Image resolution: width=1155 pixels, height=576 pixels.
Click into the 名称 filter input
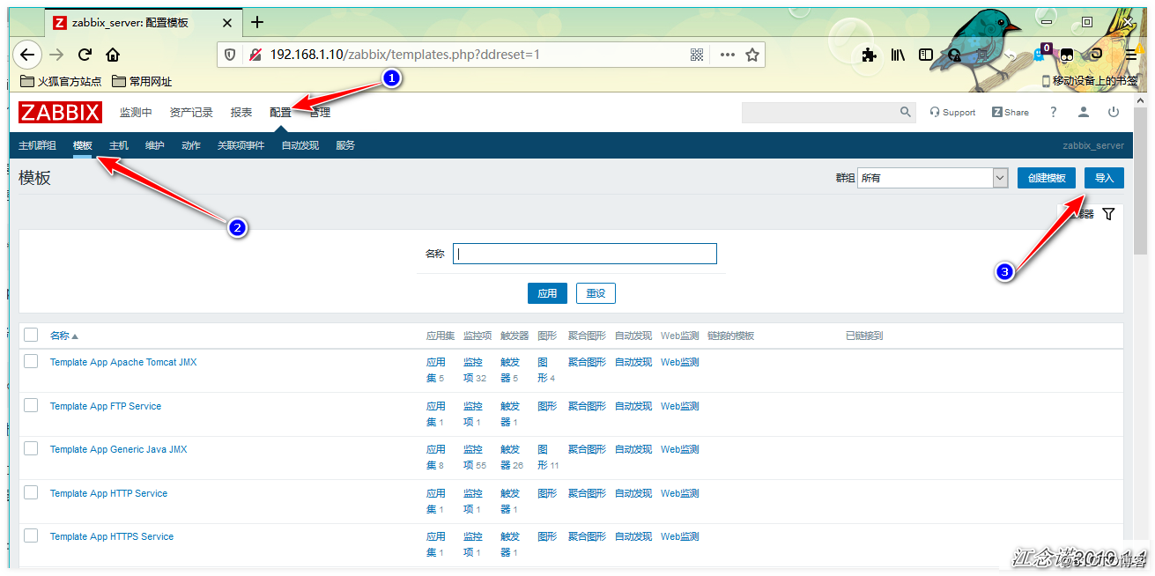click(x=585, y=254)
